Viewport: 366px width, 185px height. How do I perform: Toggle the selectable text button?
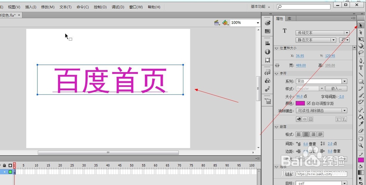point(299,119)
